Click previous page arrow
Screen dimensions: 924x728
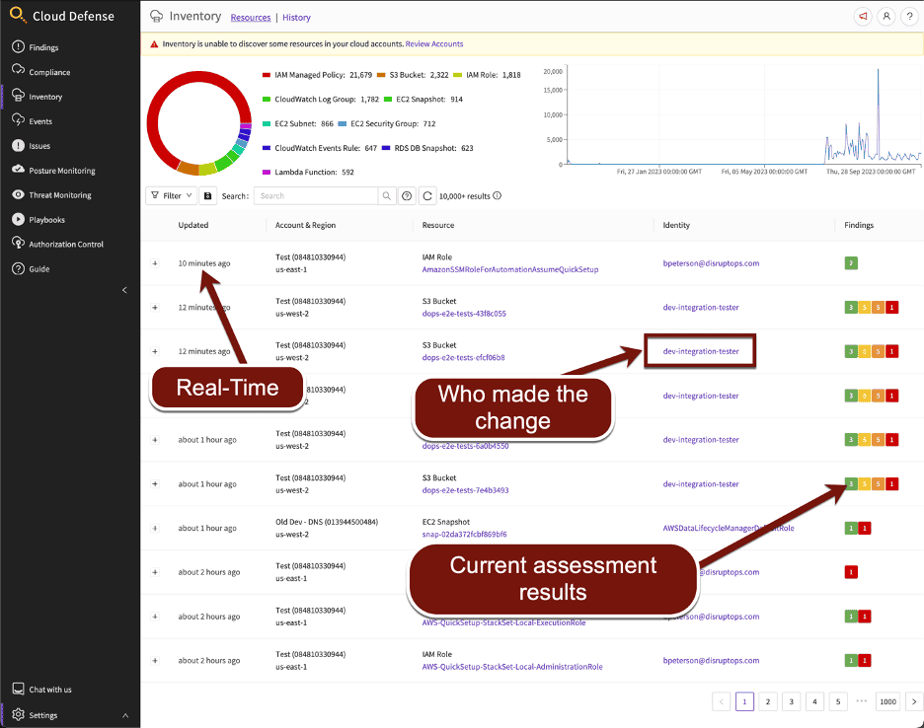[x=722, y=701]
